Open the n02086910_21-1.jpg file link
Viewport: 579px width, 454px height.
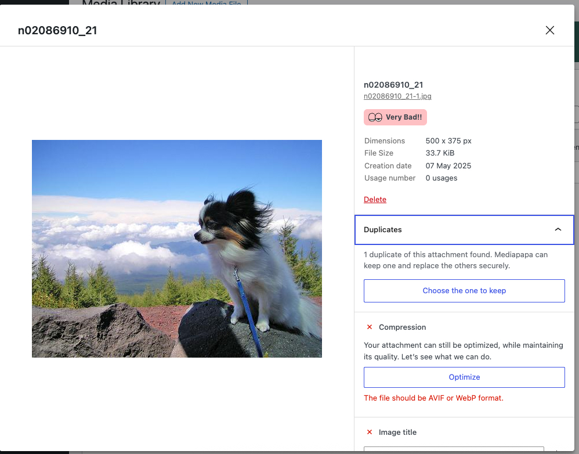[x=397, y=96]
